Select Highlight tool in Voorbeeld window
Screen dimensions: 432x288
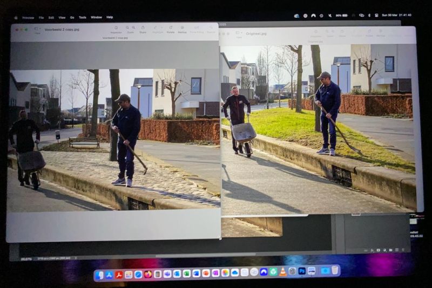tap(156, 28)
